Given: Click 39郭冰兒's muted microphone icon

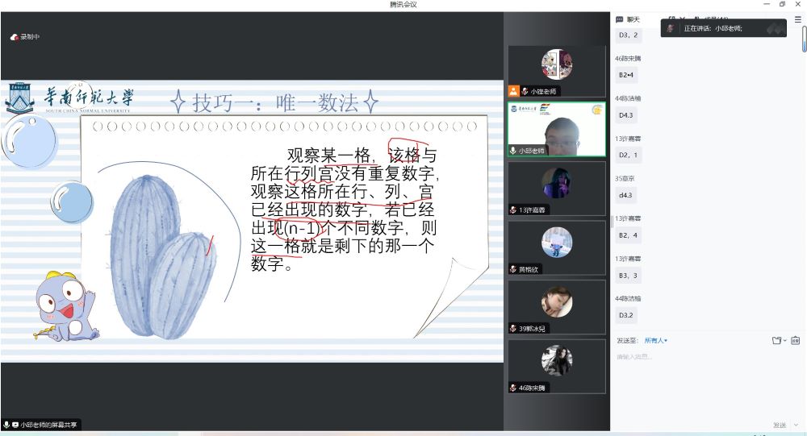Looking at the screenshot, I should [513, 328].
